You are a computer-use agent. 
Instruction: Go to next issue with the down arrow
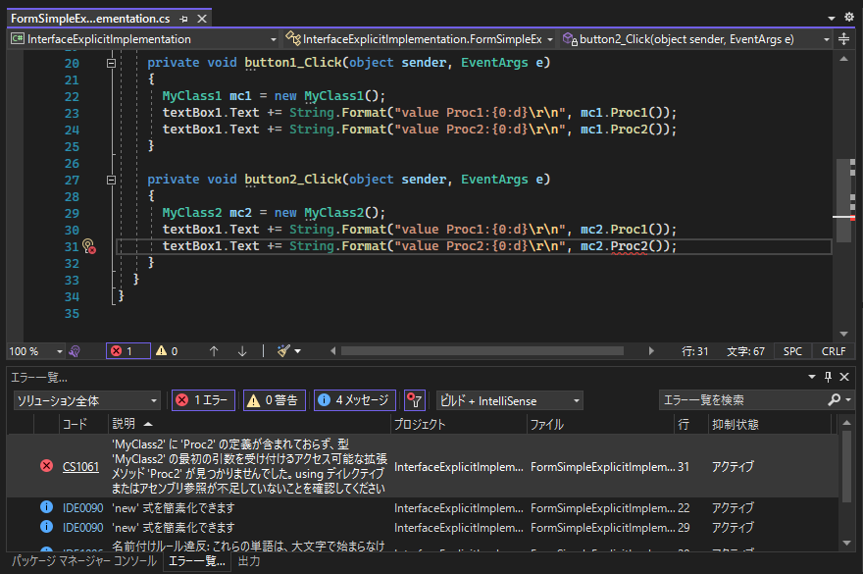point(242,351)
